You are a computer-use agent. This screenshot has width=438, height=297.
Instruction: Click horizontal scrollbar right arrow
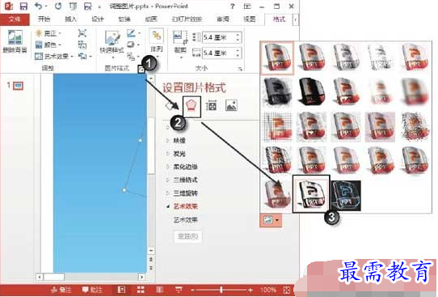point(142,277)
